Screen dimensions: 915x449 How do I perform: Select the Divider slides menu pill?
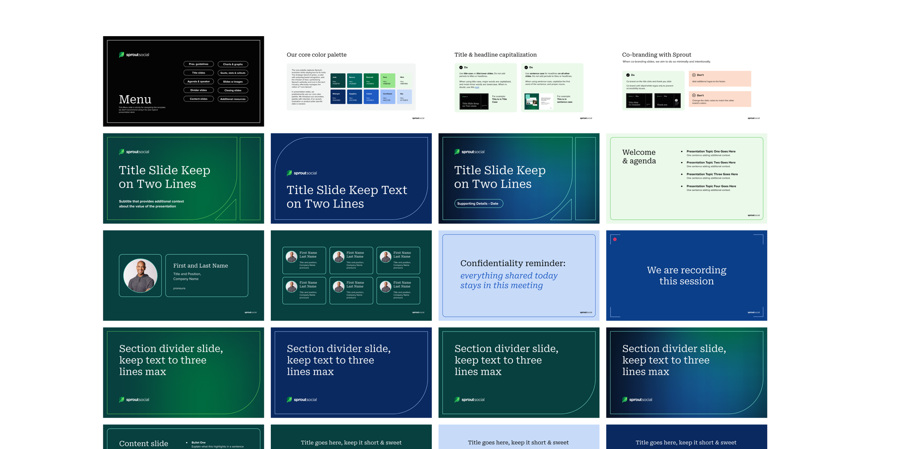coord(198,90)
